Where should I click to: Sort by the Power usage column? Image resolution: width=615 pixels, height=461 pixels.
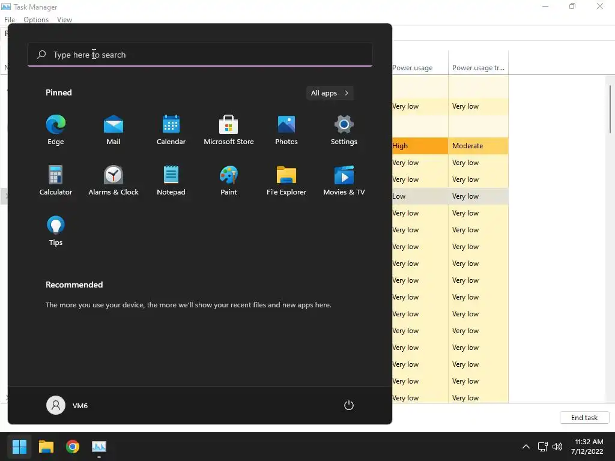tap(420, 67)
